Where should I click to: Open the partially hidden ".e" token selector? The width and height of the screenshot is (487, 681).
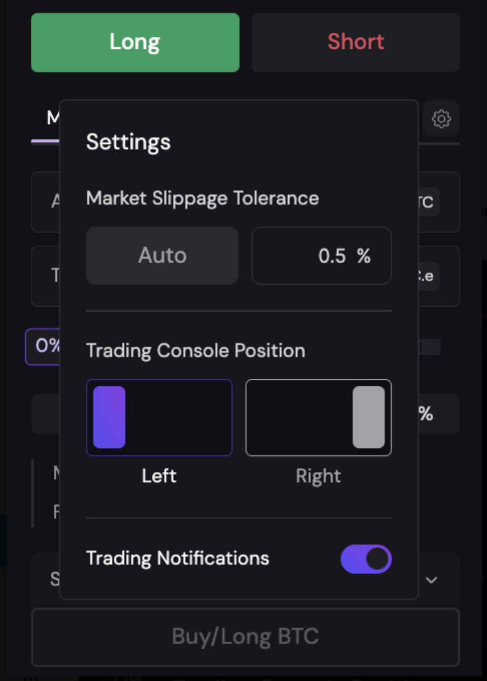pos(428,276)
